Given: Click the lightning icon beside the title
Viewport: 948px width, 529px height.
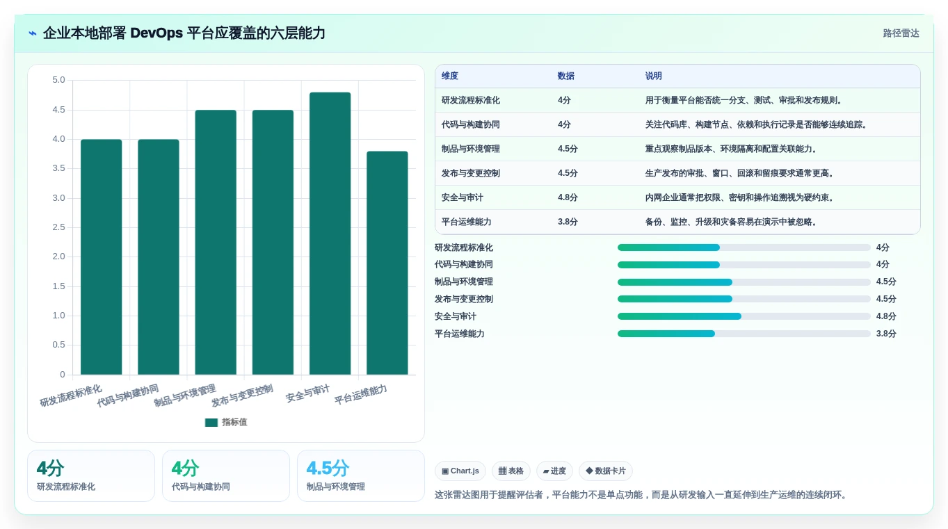Looking at the screenshot, I should (33, 33).
